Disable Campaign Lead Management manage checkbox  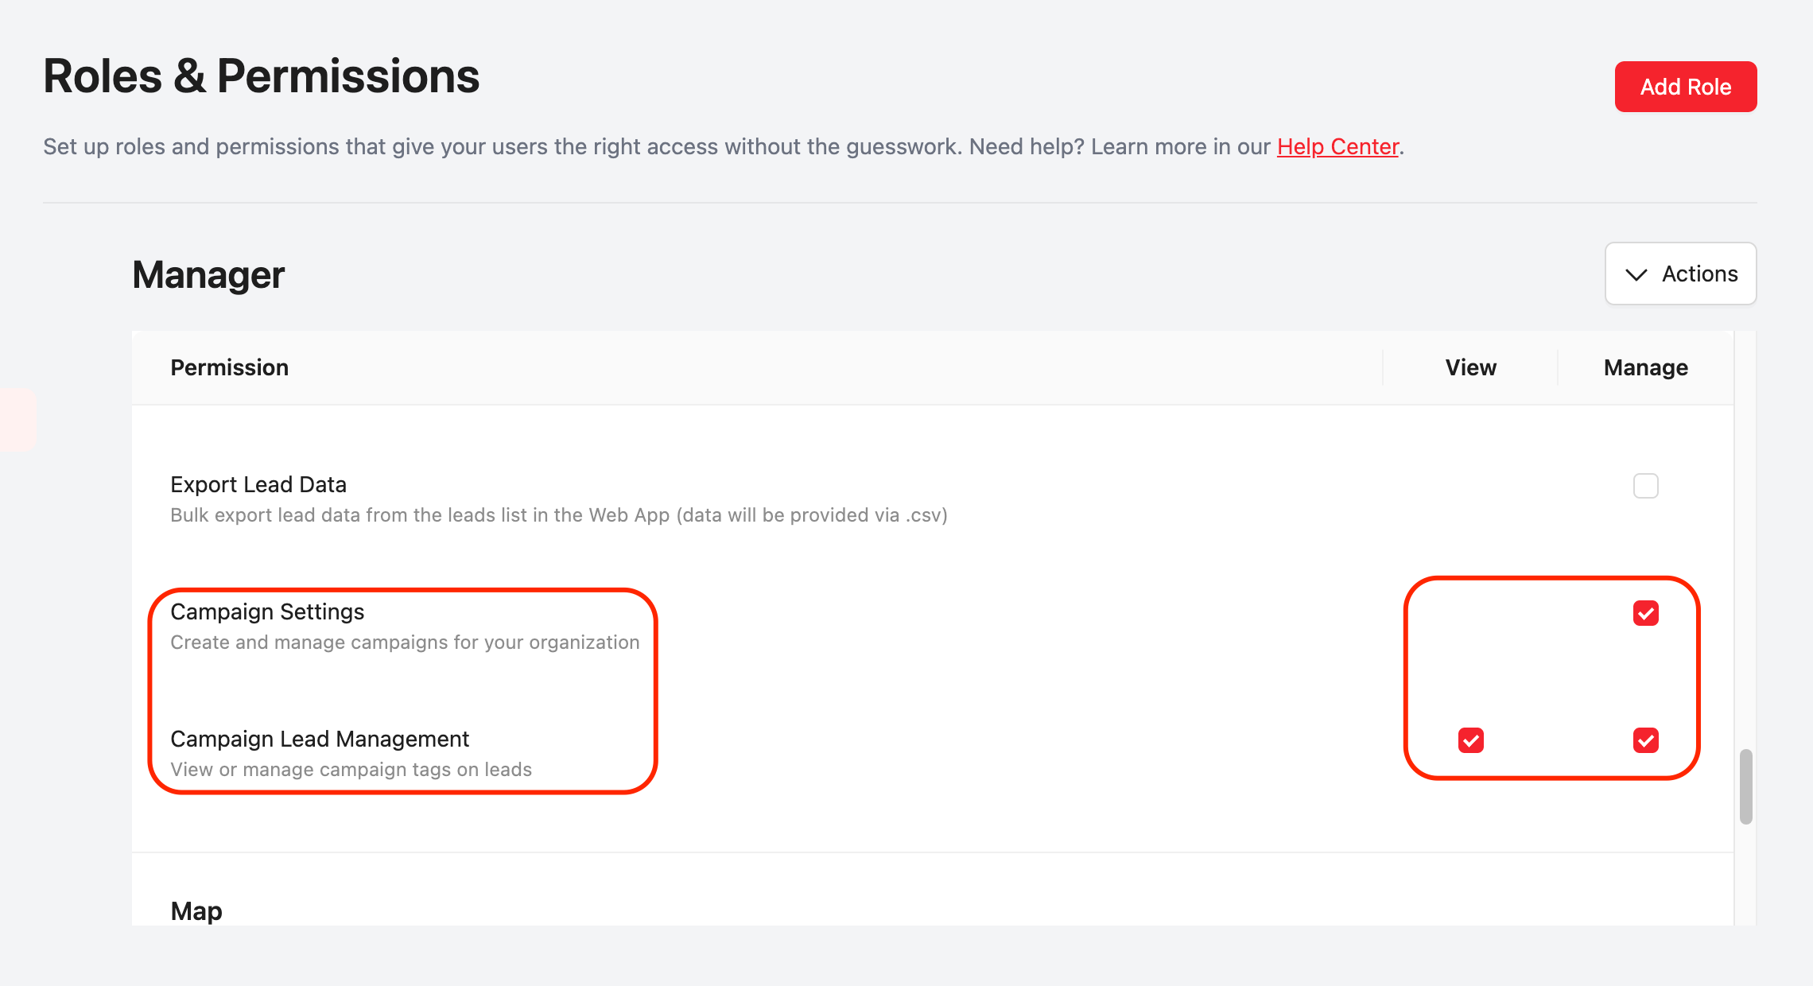coord(1645,740)
